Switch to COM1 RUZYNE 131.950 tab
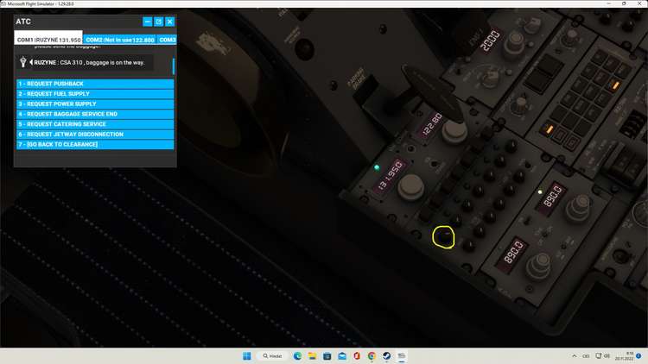This screenshot has height=364, width=648. coord(48,40)
